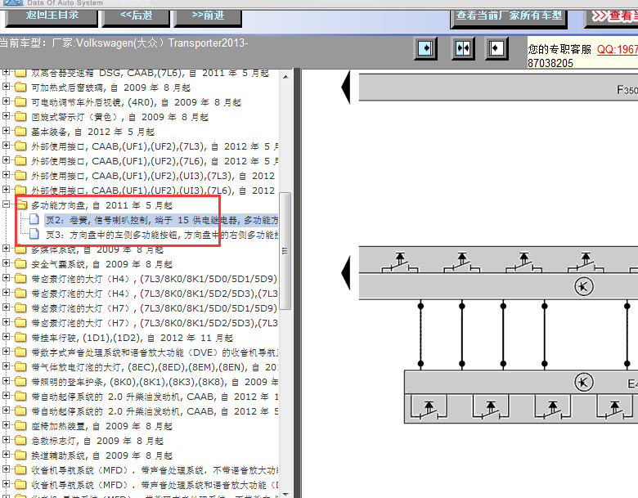Collapse the 多功能方向盘 folder
638x498 pixels.
pyautogui.click(x=6, y=204)
